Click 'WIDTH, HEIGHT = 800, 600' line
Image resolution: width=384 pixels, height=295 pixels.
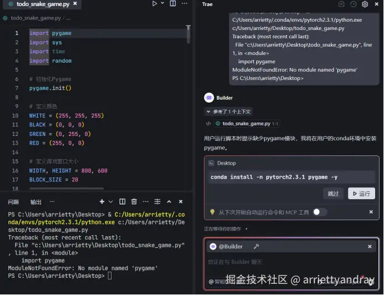(x=68, y=171)
